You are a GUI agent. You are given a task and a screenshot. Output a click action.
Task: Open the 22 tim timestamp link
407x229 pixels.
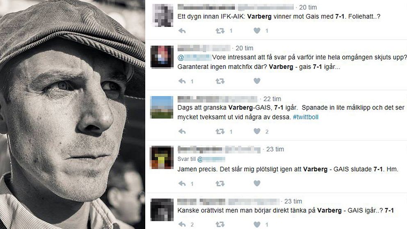[272, 99]
